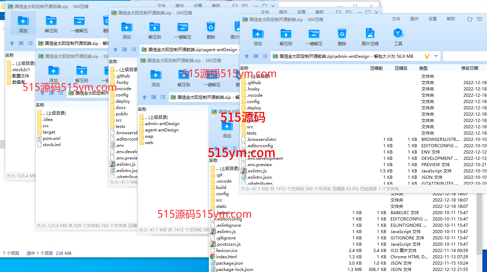Viewport: 487px width, 272px height.
Task: Open 设置 menu in admin-antDesign window
Action: [x=433, y=19]
